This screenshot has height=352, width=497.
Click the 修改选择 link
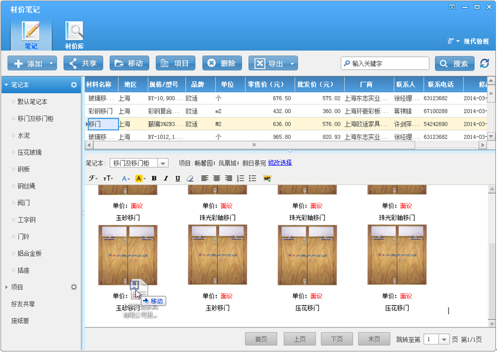click(x=280, y=163)
